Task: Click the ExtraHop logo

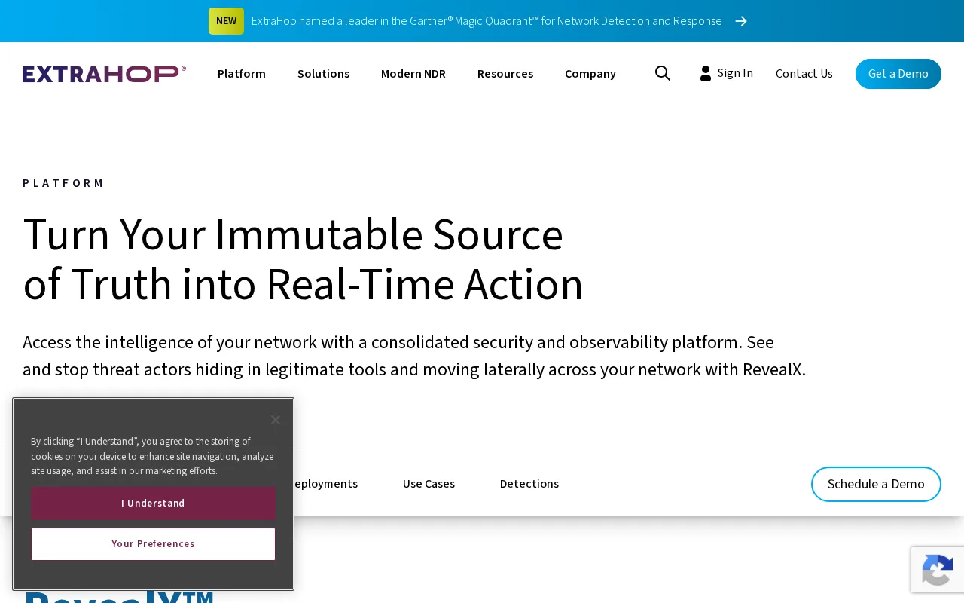Action: click(104, 74)
